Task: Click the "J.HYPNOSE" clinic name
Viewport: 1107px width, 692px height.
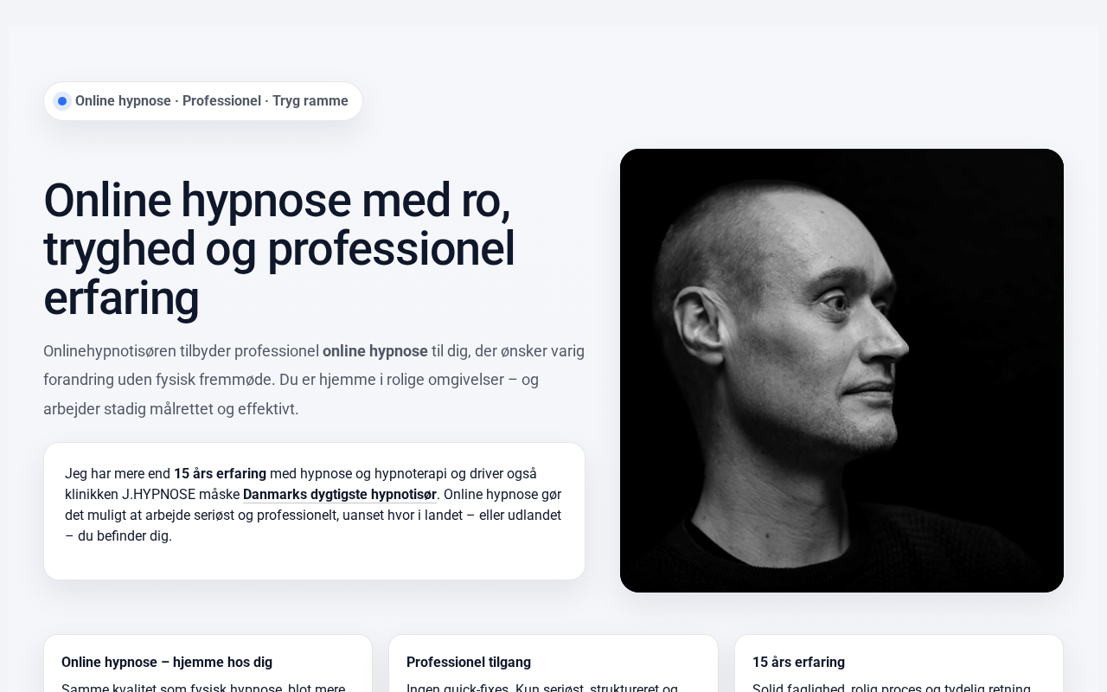Action: click(x=158, y=495)
